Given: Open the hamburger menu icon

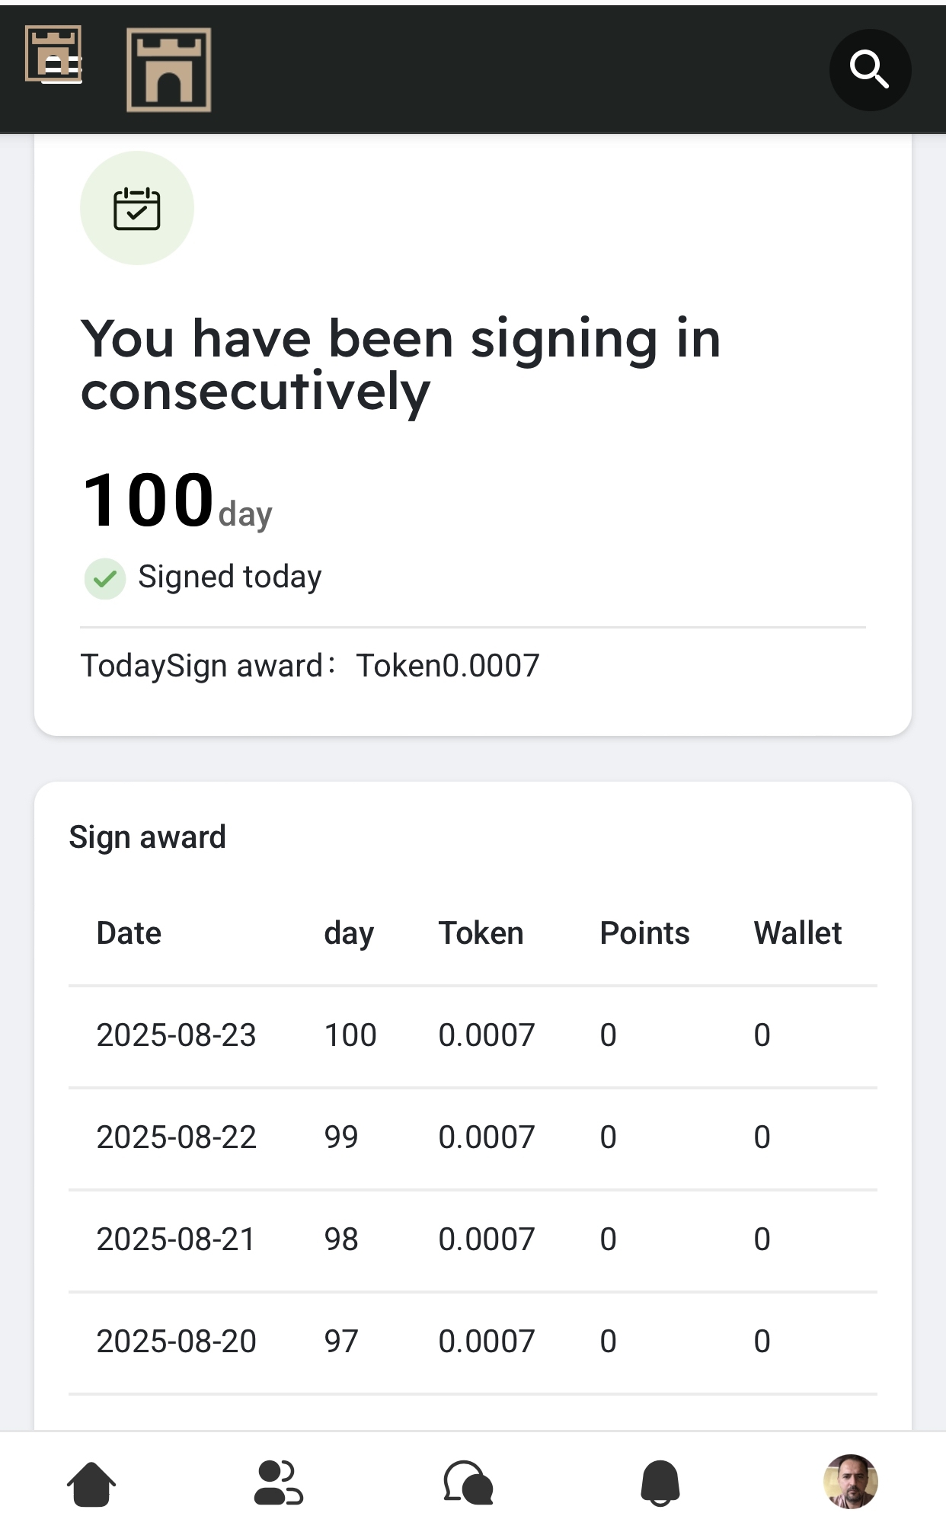Looking at the screenshot, I should [x=59, y=67].
